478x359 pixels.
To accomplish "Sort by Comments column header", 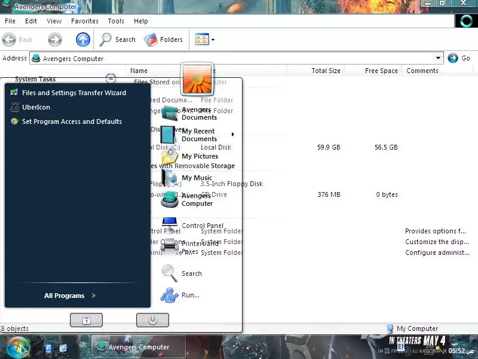I will pos(422,71).
